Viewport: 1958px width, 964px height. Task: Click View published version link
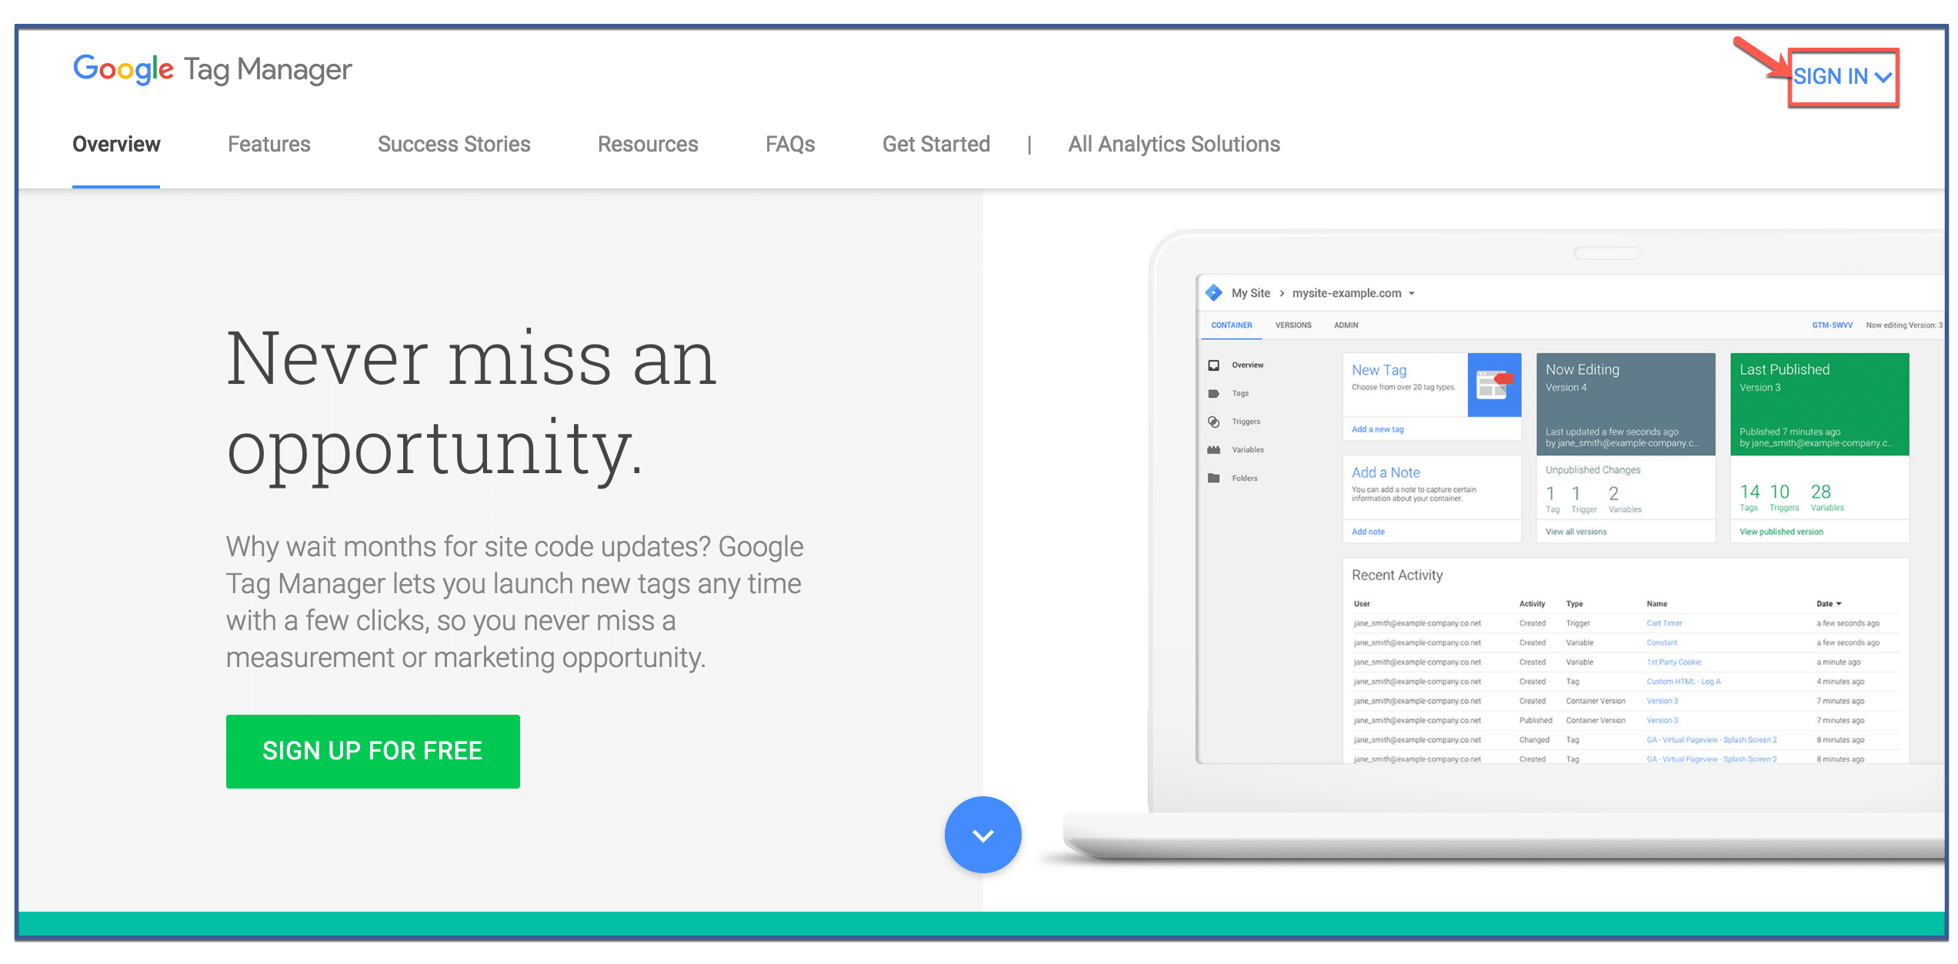pyautogui.click(x=1781, y=532)
